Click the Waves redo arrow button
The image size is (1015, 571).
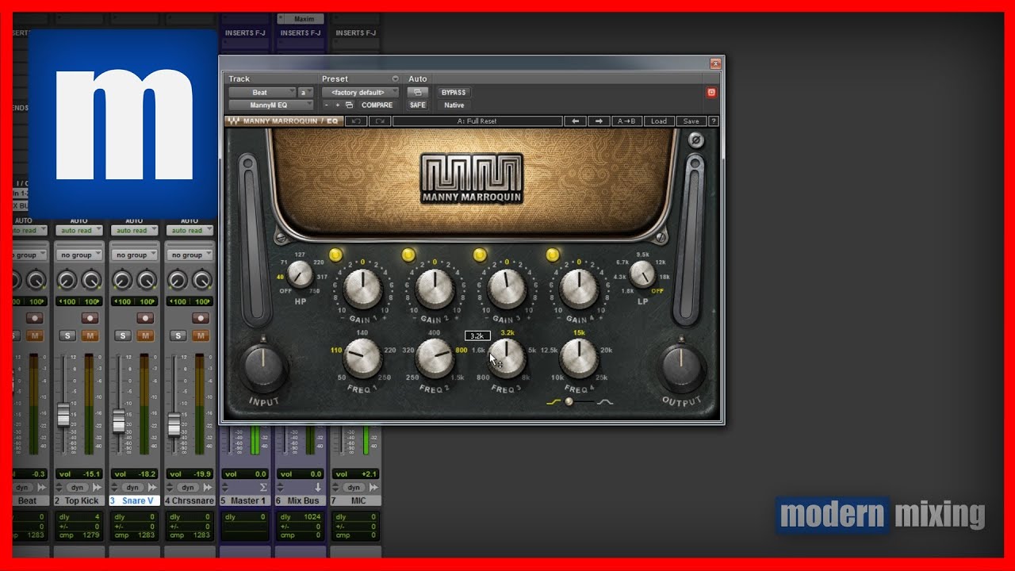[380, 121]
